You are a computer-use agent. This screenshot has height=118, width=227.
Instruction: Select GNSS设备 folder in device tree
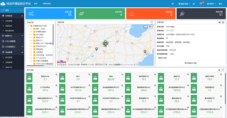click(44, 55)
